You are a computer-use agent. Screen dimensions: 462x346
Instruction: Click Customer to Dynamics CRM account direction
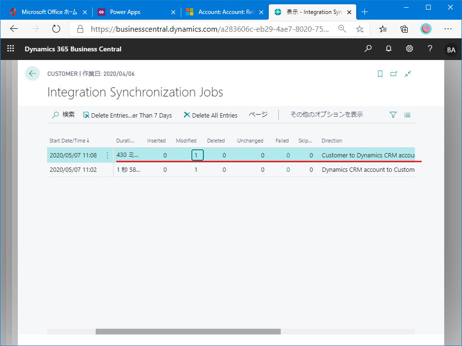click(368, 155)
